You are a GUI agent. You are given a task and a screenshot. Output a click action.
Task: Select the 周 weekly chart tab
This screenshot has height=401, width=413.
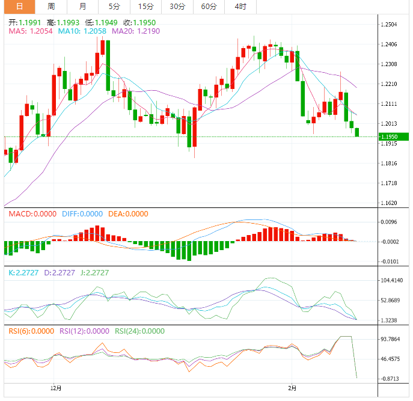[x=51, y=7]
